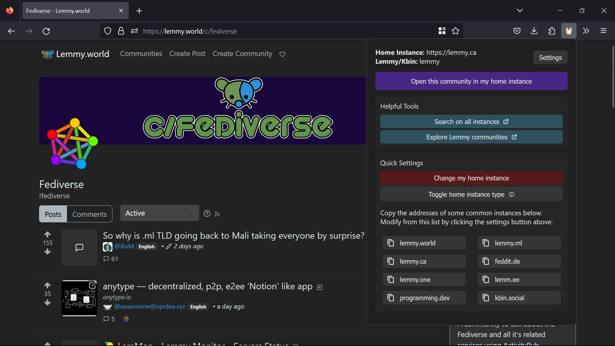Open the Communities nav item
The image size is (615, 346).
141,54
